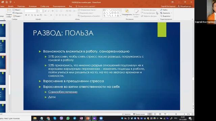Click the New Slide (Создать слайд) icon
The width and height of the screenshot is (216, 121).
pyautogui.click(x=9, y=11)
